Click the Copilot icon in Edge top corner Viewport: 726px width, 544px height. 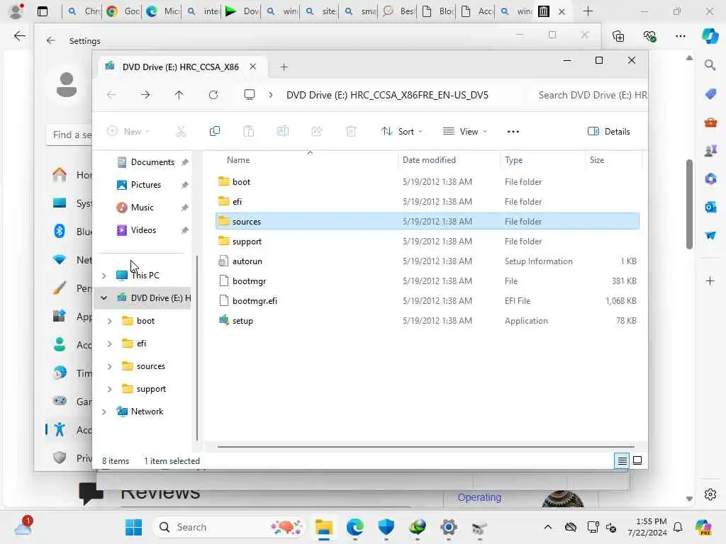pyautogui.click(x=710, y=36)
